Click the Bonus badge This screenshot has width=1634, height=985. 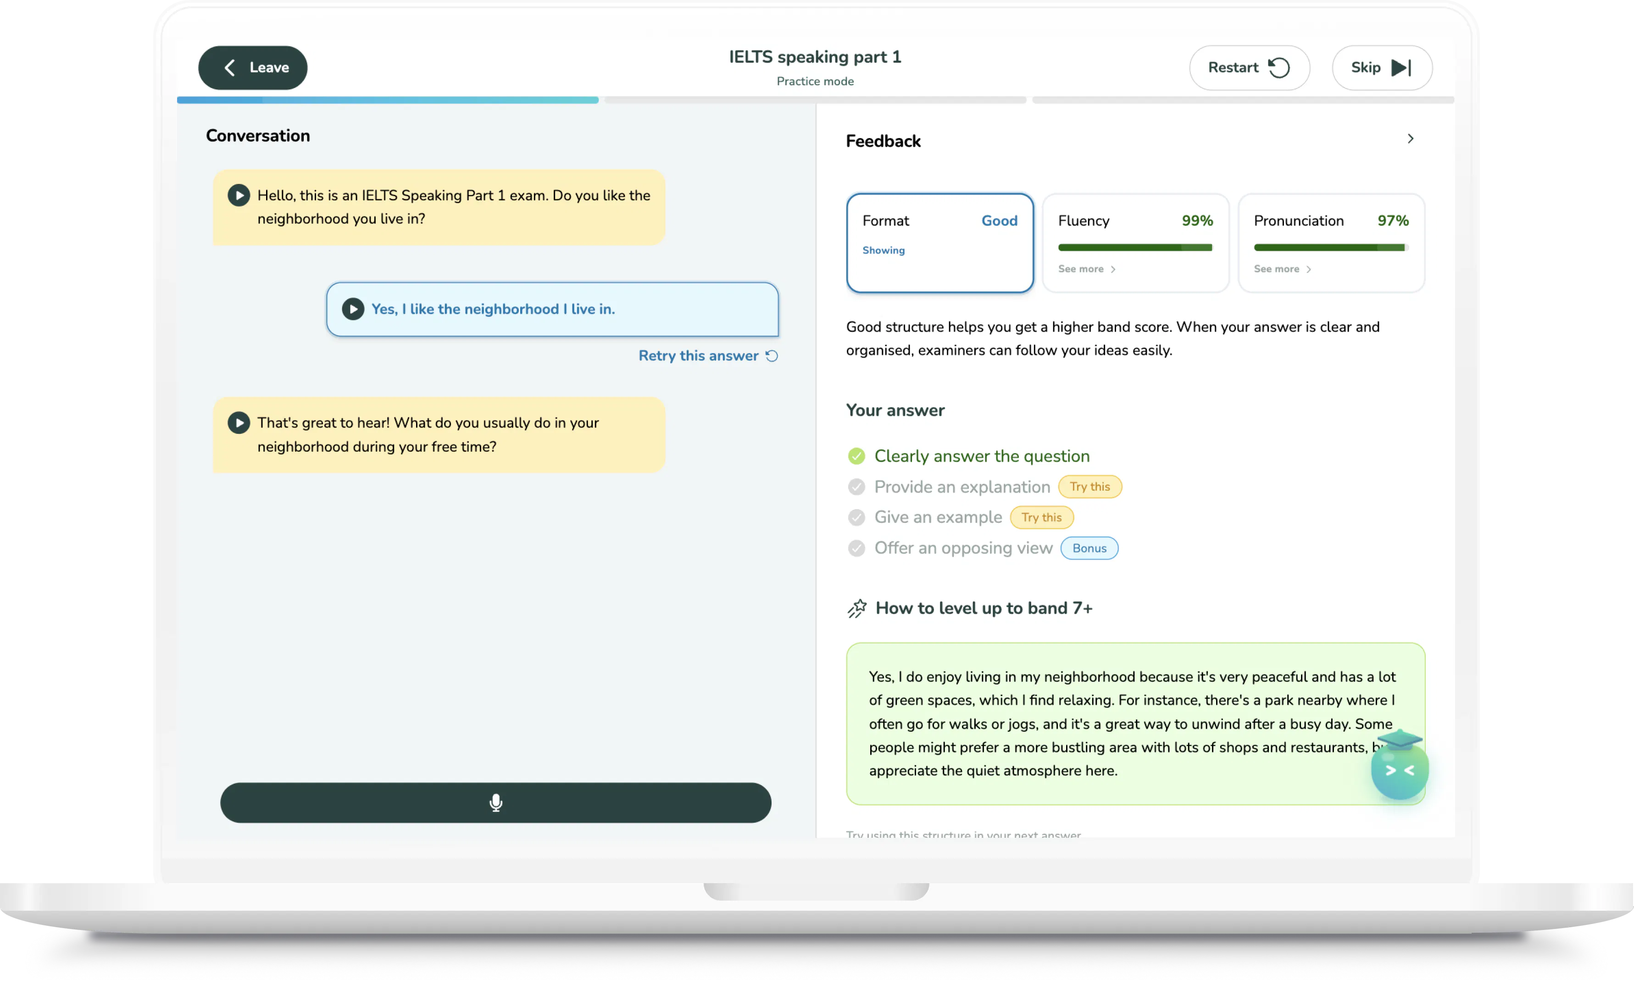point(1089,548)
